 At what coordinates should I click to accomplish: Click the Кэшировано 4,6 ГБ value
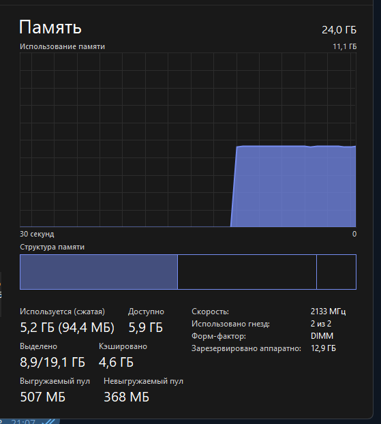[x=116, y=362]
